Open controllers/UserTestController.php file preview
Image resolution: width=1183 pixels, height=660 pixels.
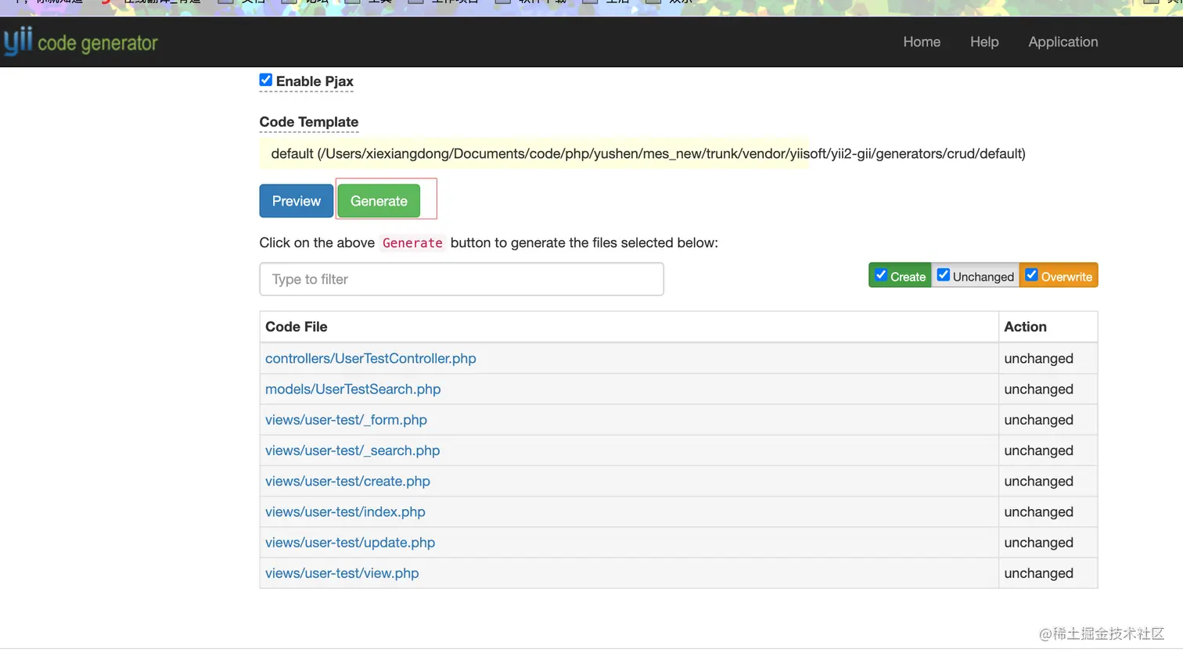click(370, 359)
